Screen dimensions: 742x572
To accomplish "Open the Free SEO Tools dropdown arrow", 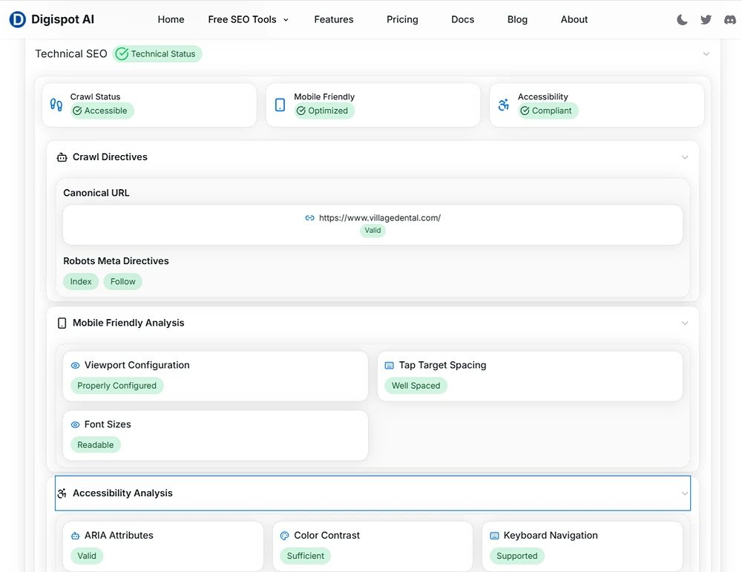I will click(286, 20).
